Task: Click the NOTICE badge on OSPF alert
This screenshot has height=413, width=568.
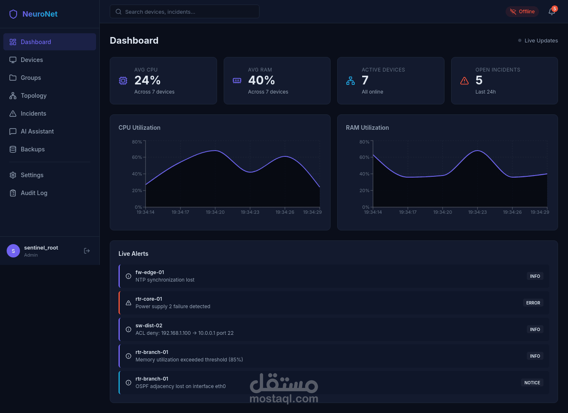Action: [532, 383]
